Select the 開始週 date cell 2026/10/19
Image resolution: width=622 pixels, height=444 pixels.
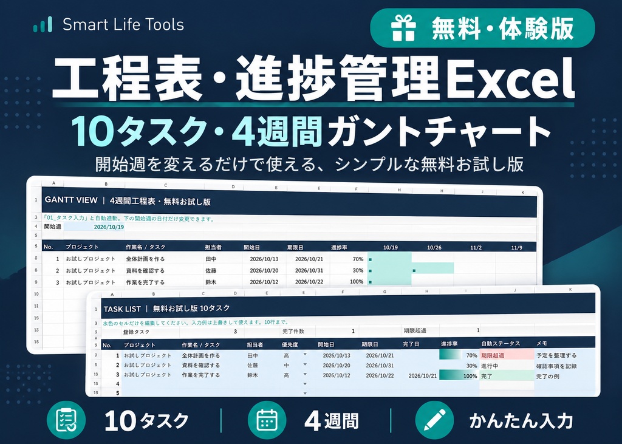click(x=94, y=227)
